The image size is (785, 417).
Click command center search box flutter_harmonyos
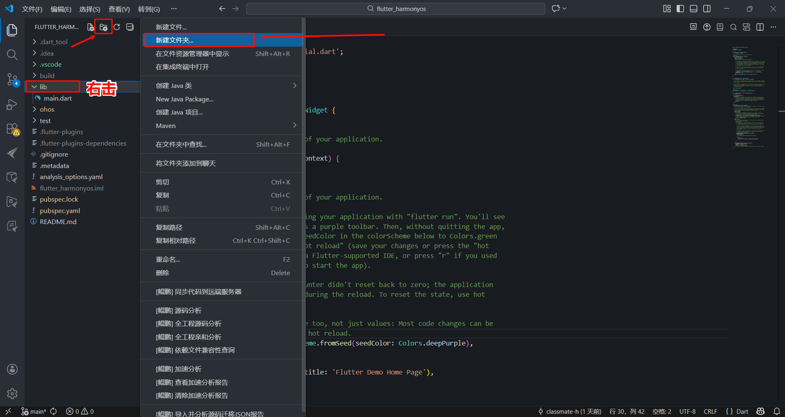[x=396, y=9]
